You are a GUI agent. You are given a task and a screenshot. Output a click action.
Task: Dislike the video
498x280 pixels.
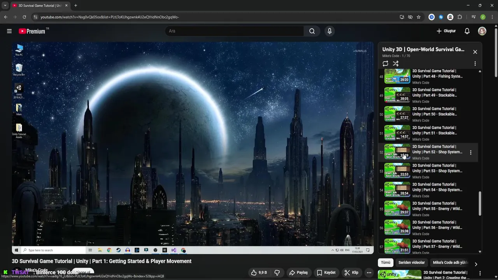[x=277, y=273]
